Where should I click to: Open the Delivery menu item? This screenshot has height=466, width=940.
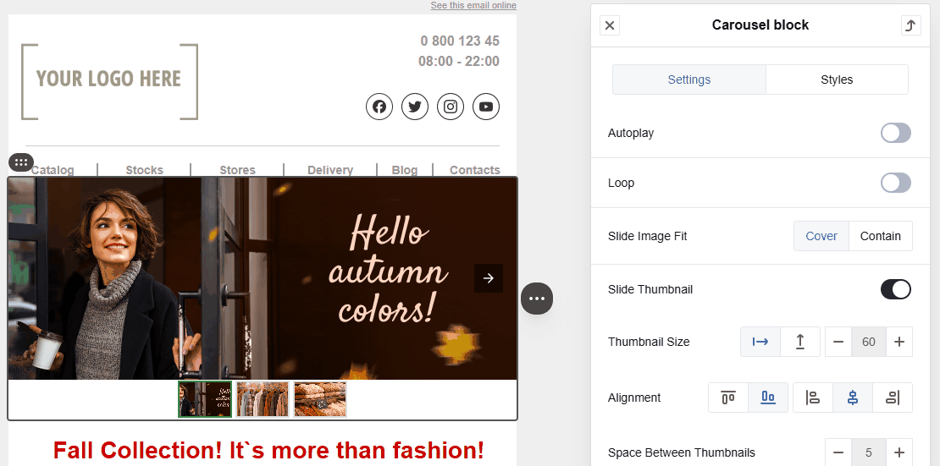click(x=330, y=170)
